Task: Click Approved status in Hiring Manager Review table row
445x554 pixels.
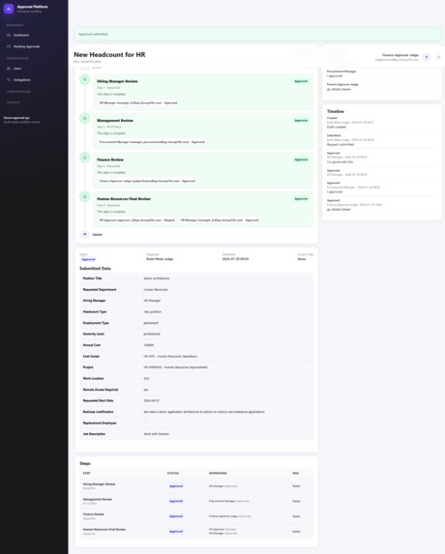Action: coord(176,486)
